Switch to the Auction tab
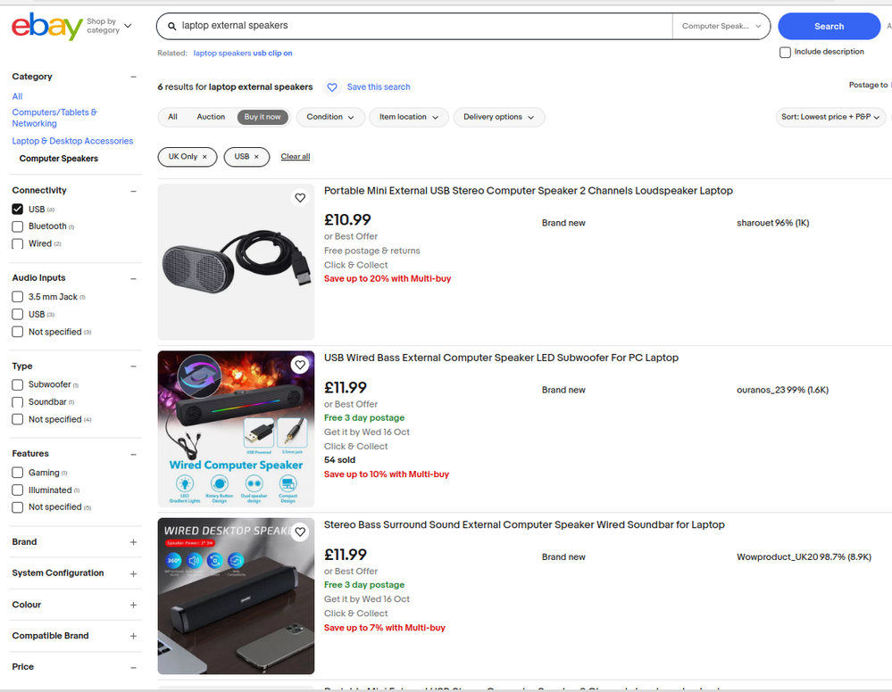The width and height of the screenshot is (892, 692). 211,117
